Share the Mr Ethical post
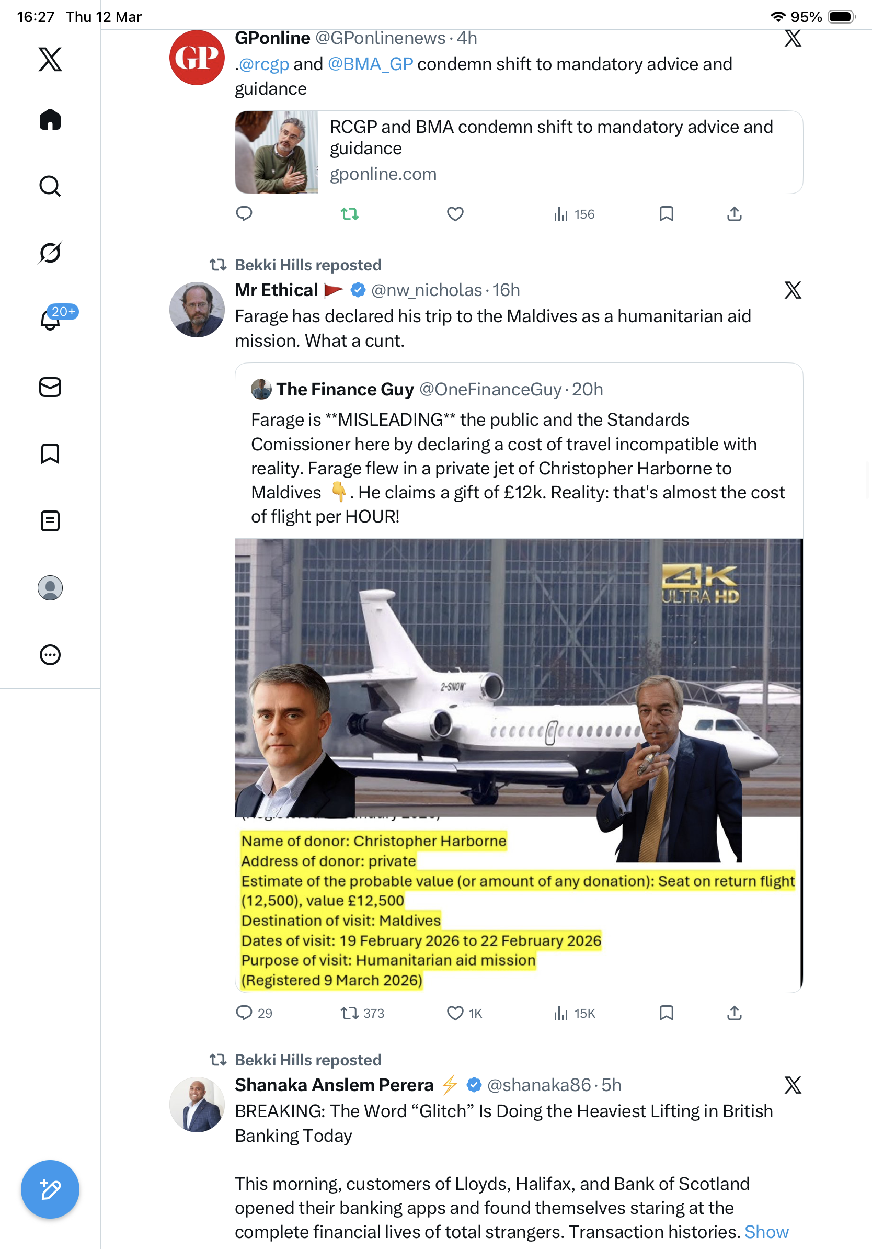Screen dimensions: 872x1249 [734, 1013]
